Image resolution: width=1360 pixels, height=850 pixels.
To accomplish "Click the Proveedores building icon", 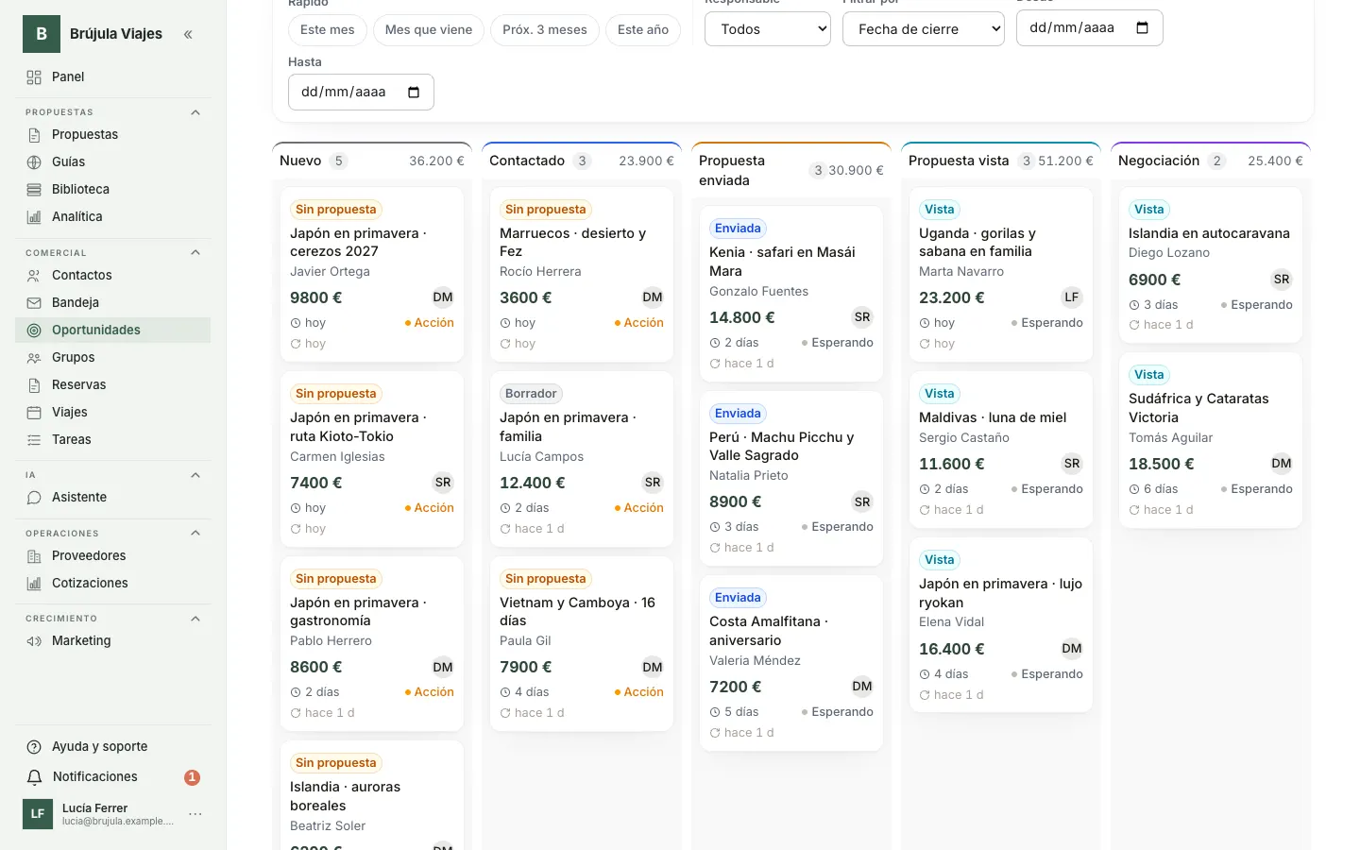I will click(x=34, y=556).
